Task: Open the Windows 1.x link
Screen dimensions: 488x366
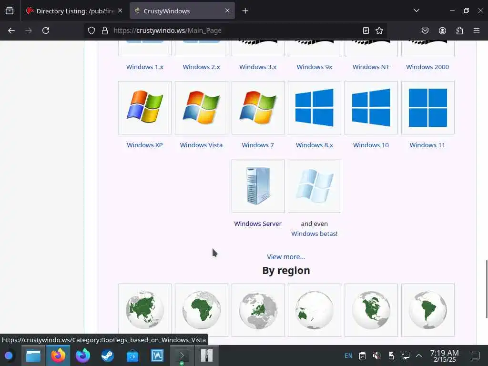Action: 145,67
